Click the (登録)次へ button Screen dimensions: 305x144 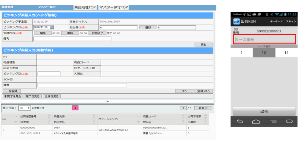pyautogui.click(x=203, y=91)
